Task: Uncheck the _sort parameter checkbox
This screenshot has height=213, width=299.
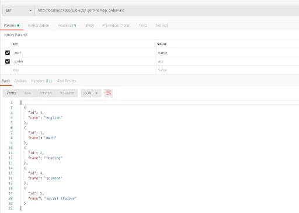Action: pyautogui.click(x=8, y=53)
